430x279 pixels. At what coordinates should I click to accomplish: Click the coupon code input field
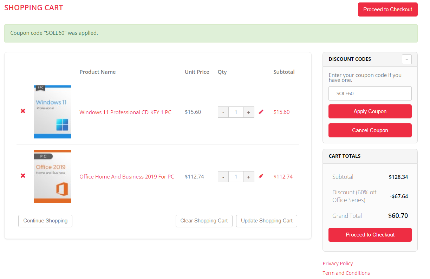pos(370,93)
